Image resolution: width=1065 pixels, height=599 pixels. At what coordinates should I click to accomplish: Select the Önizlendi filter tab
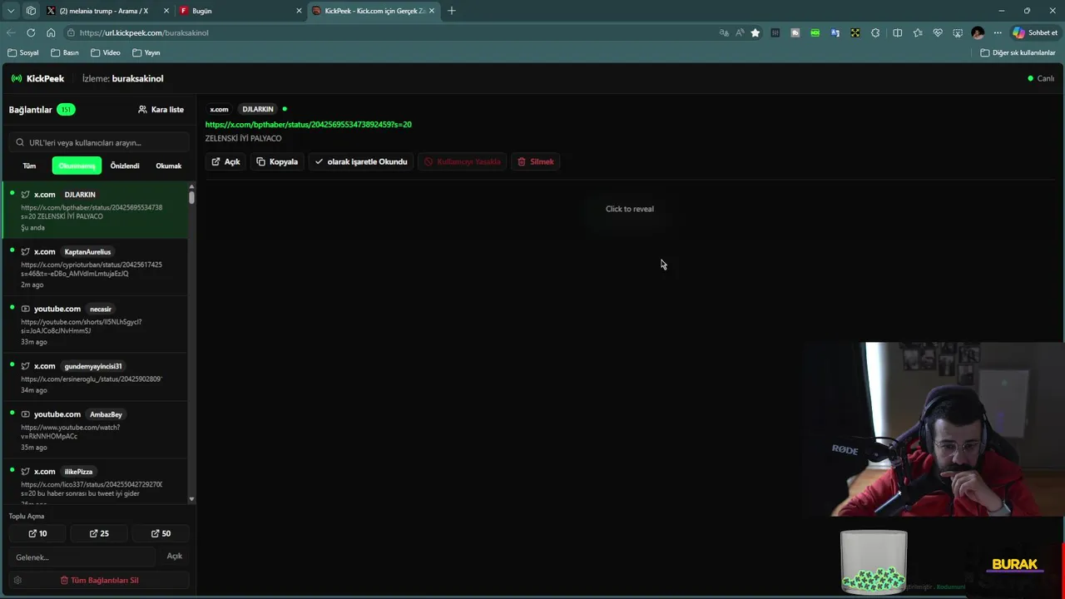[125, 166]
